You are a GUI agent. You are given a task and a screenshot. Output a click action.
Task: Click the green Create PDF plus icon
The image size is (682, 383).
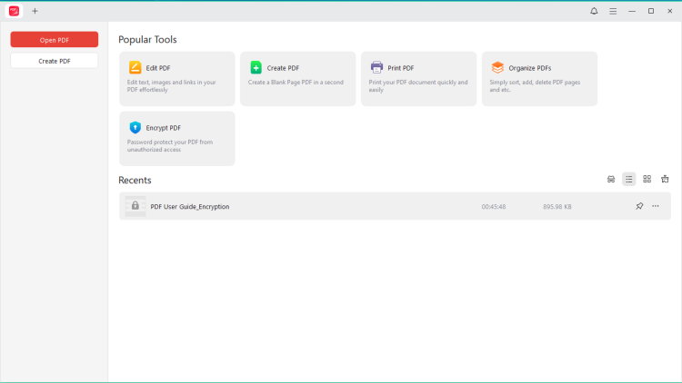pyautogui.click(x=256, y=68)
